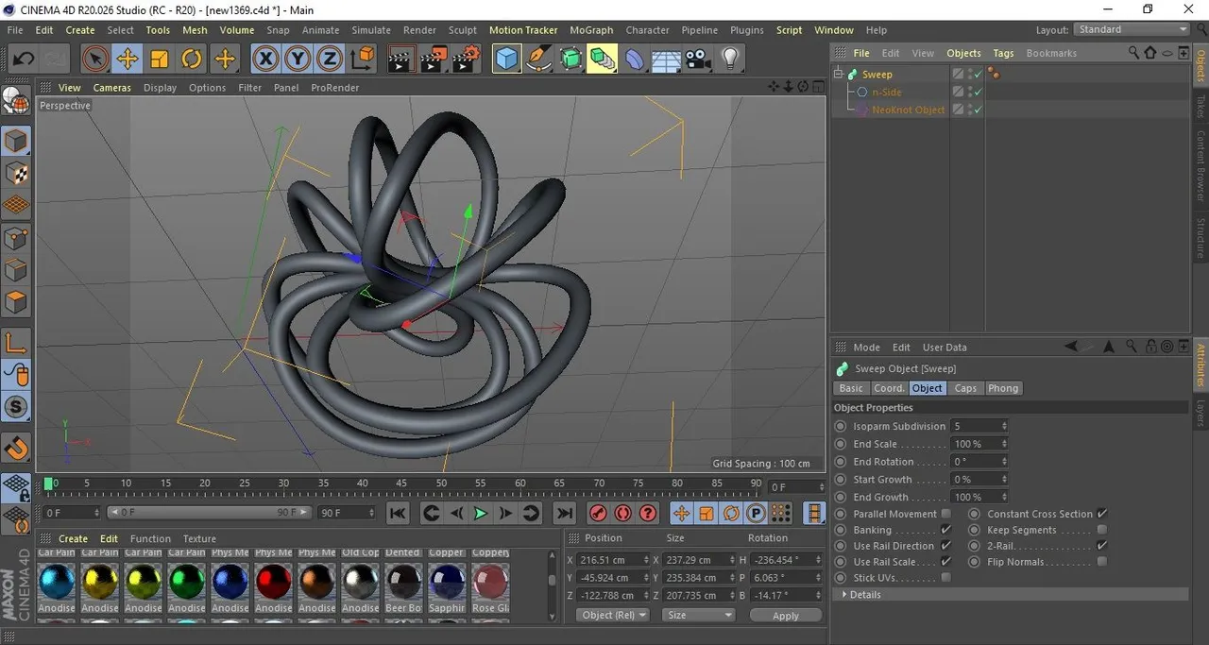
Task: Toggle Use Rail Direction checkbox
Action: tap(945, 546)
